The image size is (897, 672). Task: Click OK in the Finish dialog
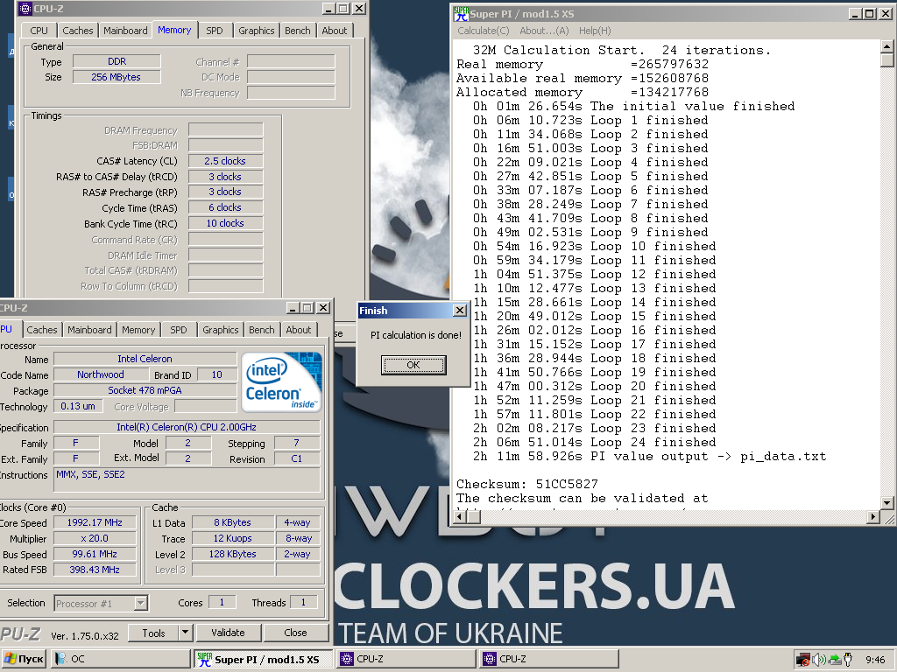pos(413,365)
